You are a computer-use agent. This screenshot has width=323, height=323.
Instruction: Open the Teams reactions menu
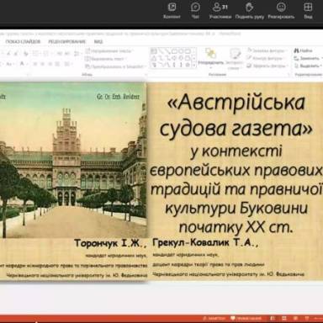[x=281, y=10]
